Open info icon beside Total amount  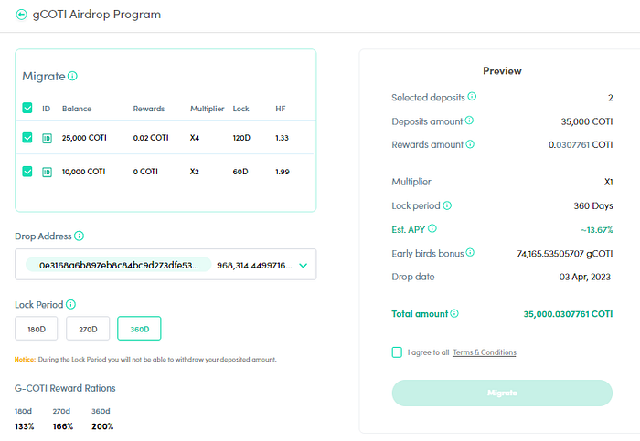454,313
